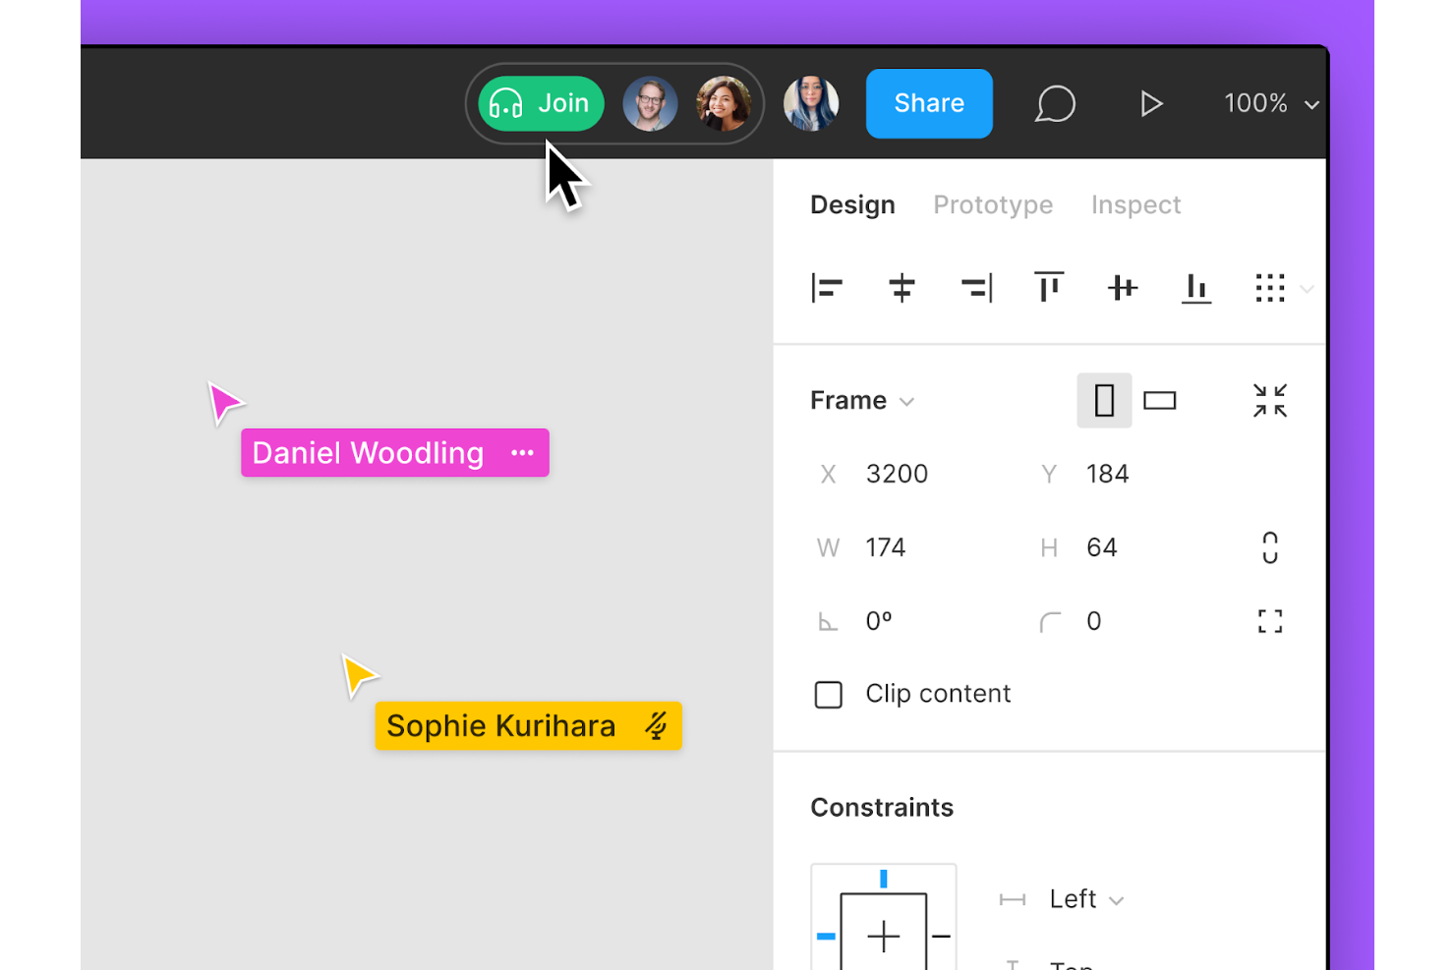Edit the corner radius field
This screenshot has width=1455, height=970.
[1094, 621]
